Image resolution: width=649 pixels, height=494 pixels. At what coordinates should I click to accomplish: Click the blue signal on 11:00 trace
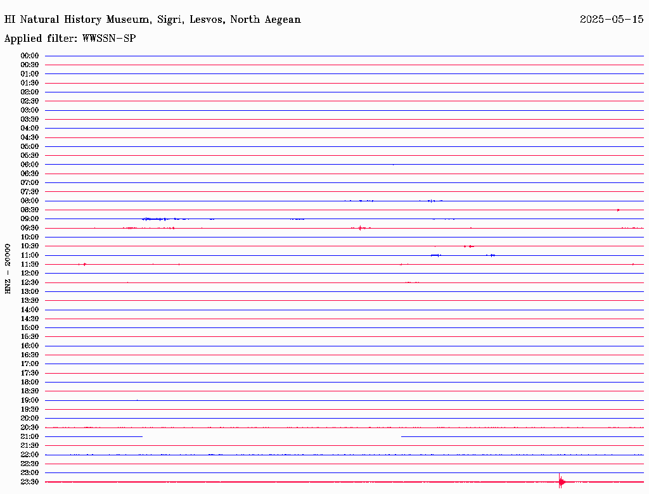(x=436, y=255)
